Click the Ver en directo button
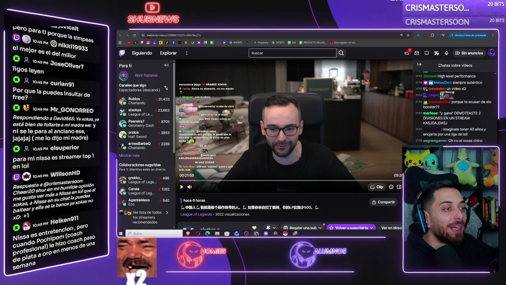The height and width of the screenshot is (285, 506). click(x=391, y=228)
